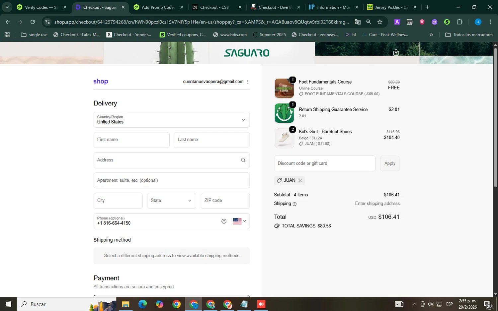Click the ZIP code field

(x=225, y=201)
